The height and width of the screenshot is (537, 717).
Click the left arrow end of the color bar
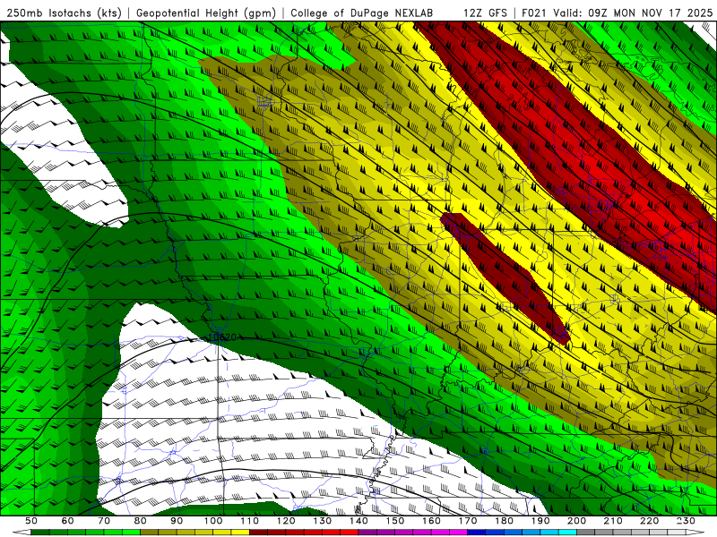(x=22, y=533)
